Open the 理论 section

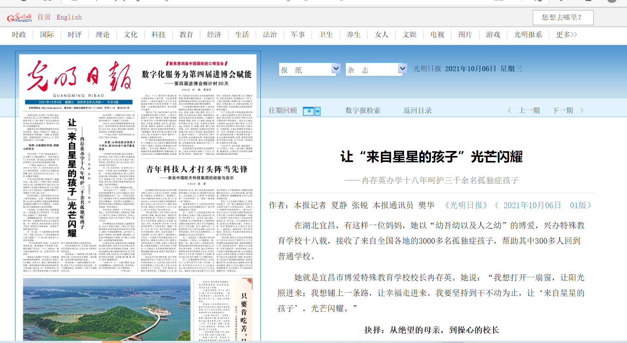pos(103,35)
